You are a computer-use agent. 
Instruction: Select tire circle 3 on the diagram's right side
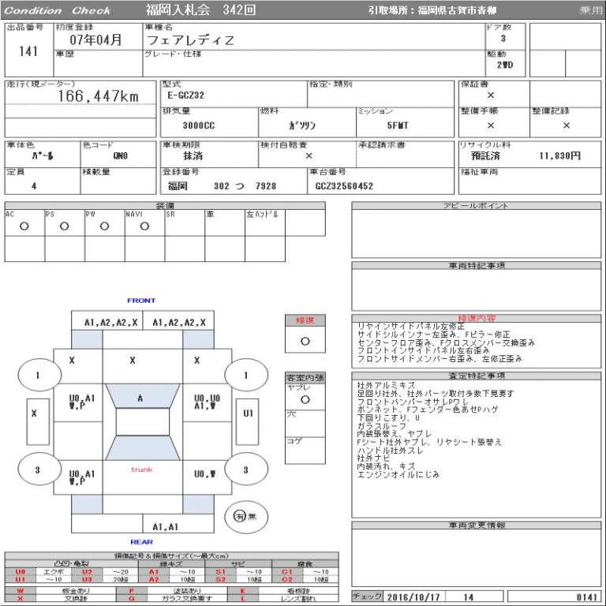(245, 470)
